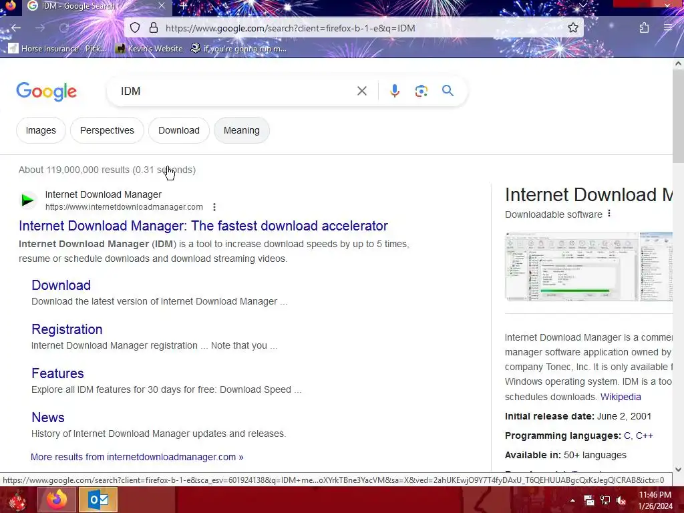
Task: Open the Features sitelink
Action: (x=57, y=373)
